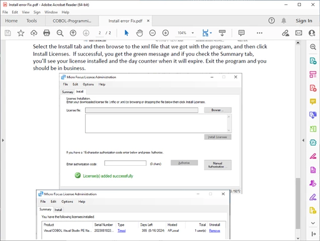This screenshot has width=320, height=241.
Task: Switch to the Tools tab
Action: pos(32,21)
